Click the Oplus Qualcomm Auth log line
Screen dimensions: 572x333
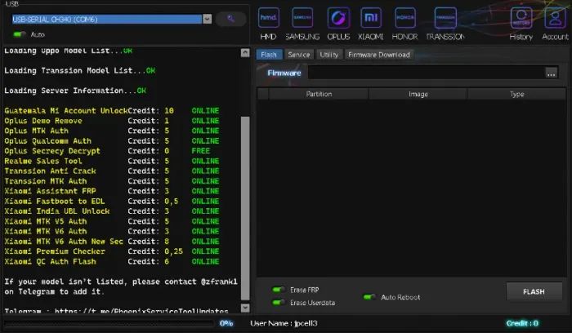coord(112,140)
